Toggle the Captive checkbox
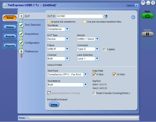 [105, 49]
